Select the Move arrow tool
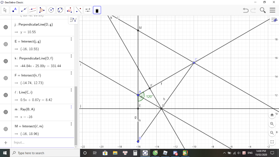The image size is (279, 157). coord(5,10)
